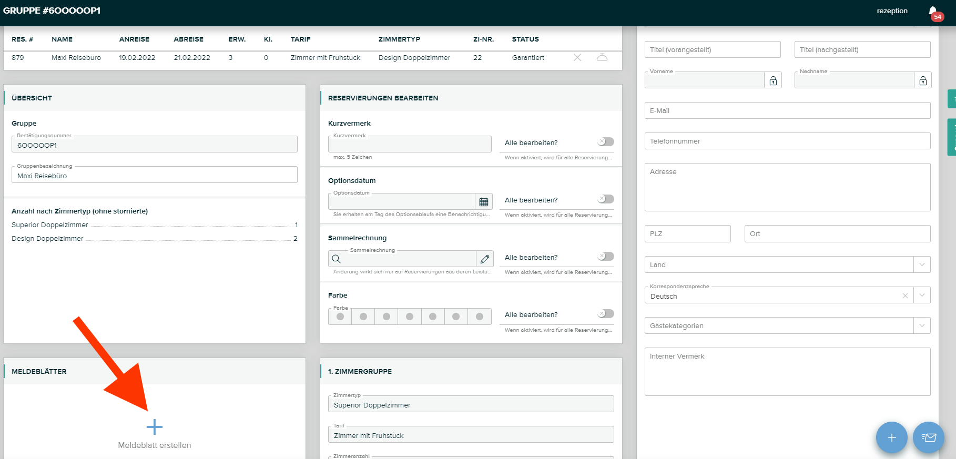Expand the Gästekategorien dropdown
The width and height of the screenshot is (956, 459).
(x=922, y=325)
